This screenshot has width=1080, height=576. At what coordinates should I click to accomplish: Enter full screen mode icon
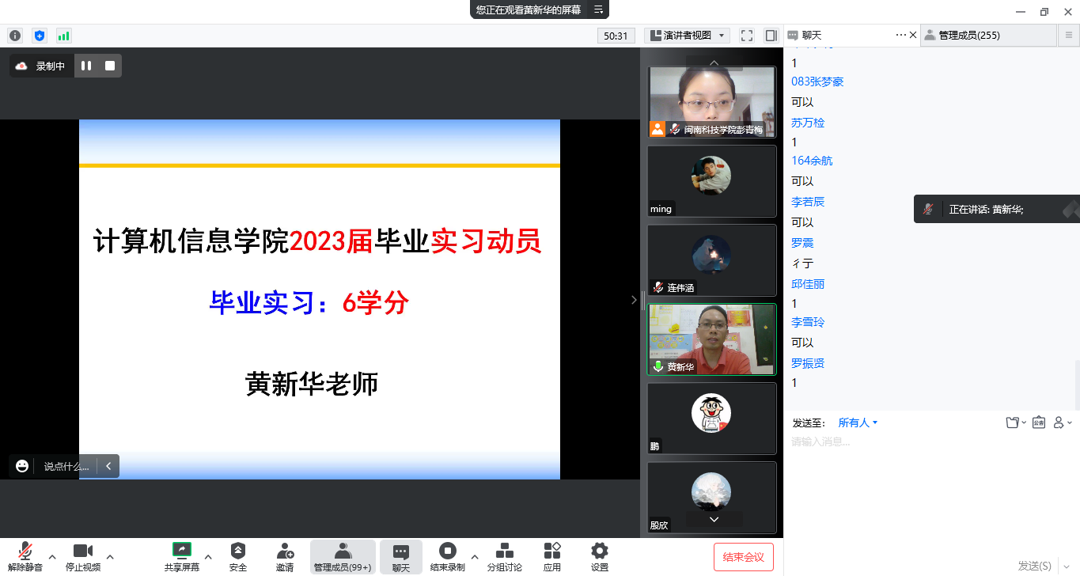coord(746,36)
